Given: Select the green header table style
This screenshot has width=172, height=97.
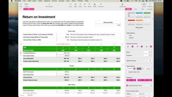Looking at the screenshot, I should click(147, 15).
